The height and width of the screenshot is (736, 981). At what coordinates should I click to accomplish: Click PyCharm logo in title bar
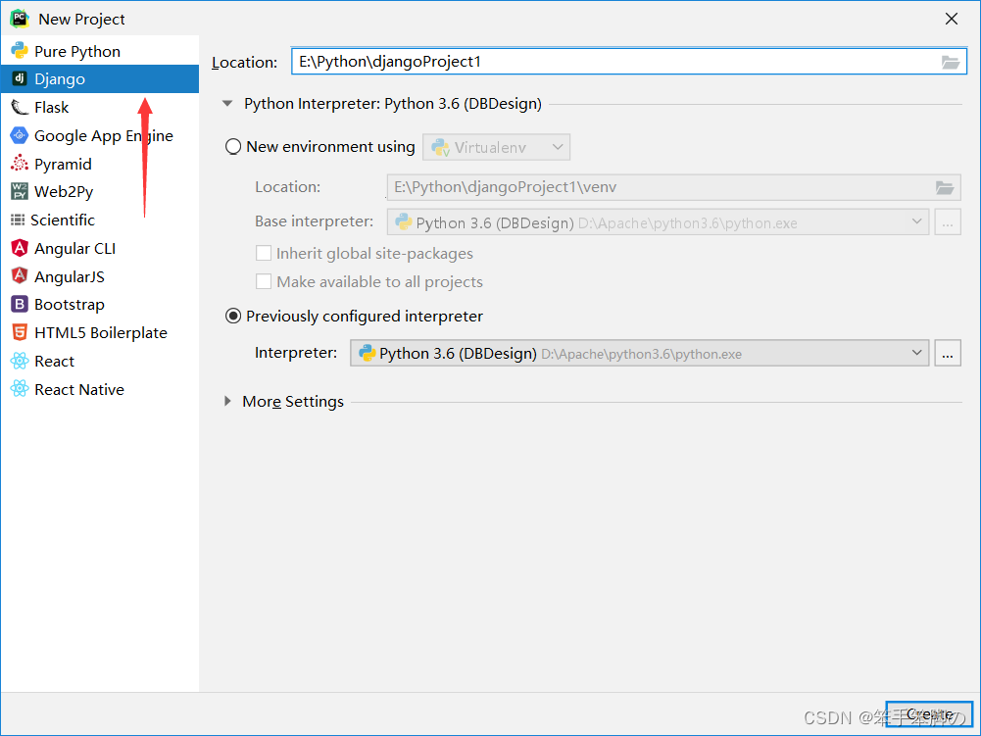point(20,19)
